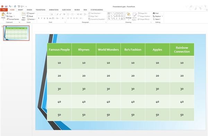Click the Reset slide button
Image resolution: width=208 pixels, height=136 pixels.
[x=30, y=16]
